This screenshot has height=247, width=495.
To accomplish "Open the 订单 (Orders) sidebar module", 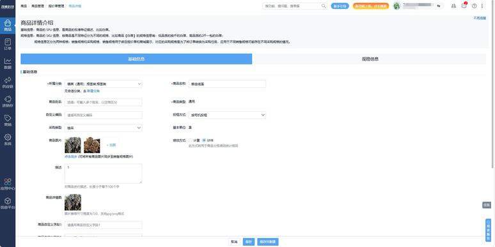I will coord(8,45).
